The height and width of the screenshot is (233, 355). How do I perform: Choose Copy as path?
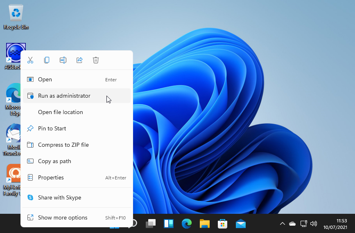(x=77, y=161)
